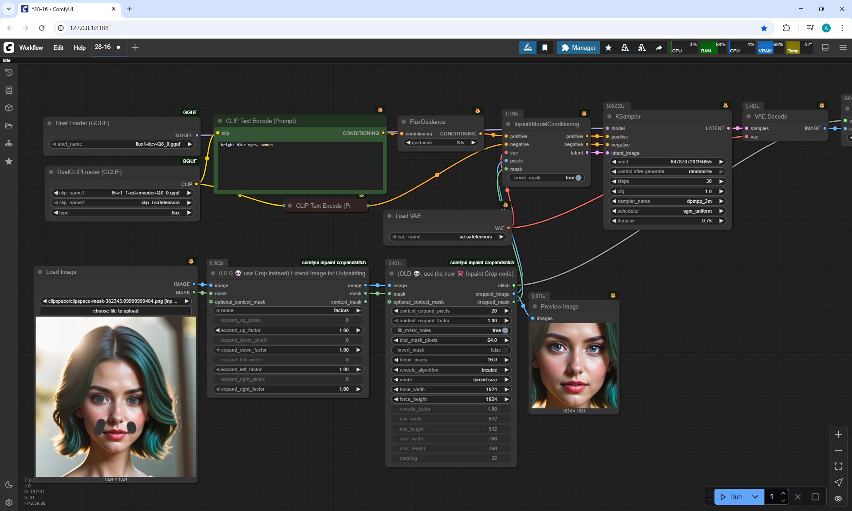Open the Manager button
This screenshot has width=852, height=511.
tap(578, 48)
